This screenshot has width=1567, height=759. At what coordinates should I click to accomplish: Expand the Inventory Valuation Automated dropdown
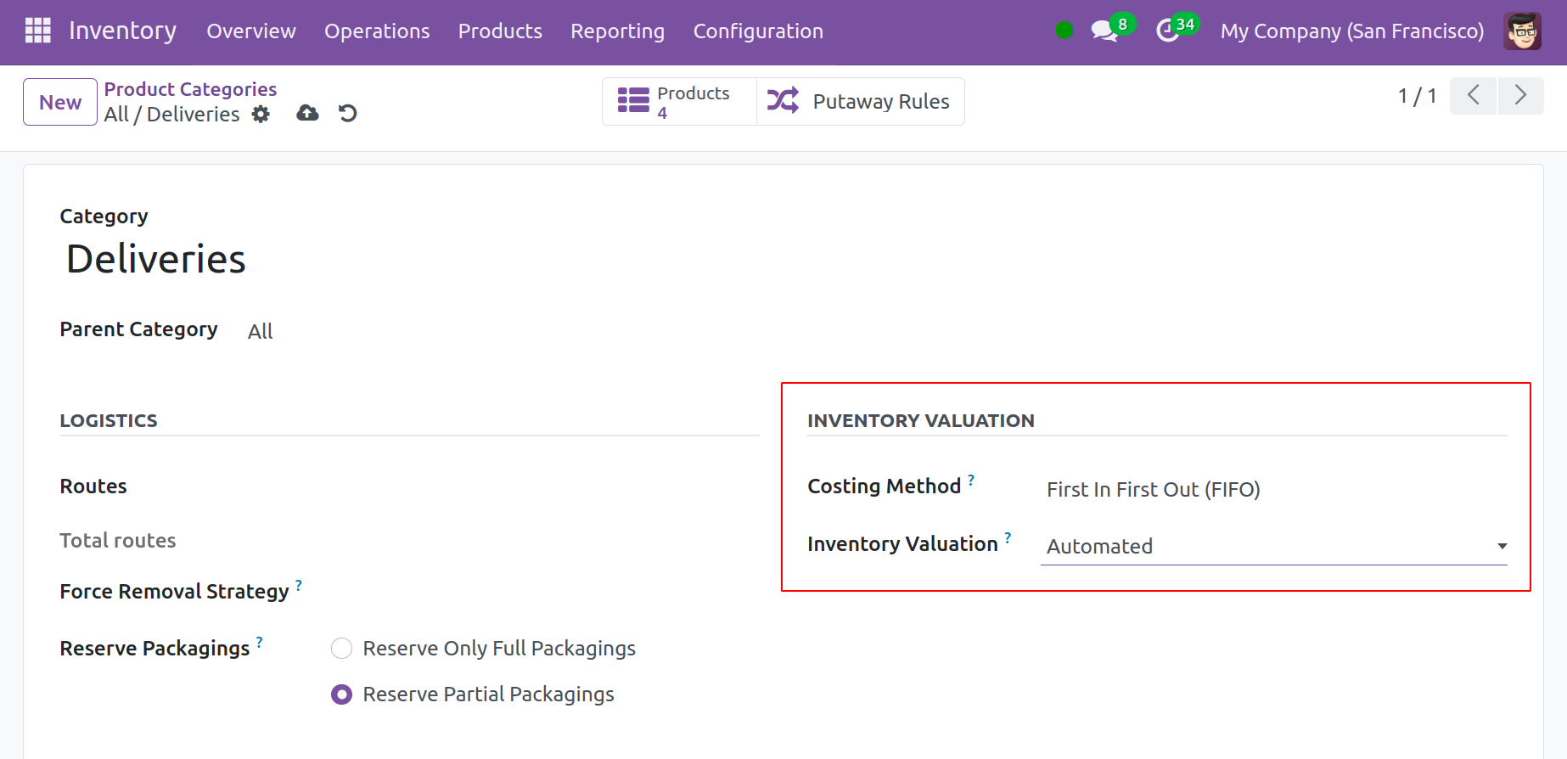pyautogui.click(x=1273, y=546)
